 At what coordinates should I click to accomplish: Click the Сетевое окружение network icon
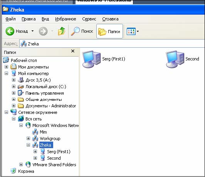[13, 112]
